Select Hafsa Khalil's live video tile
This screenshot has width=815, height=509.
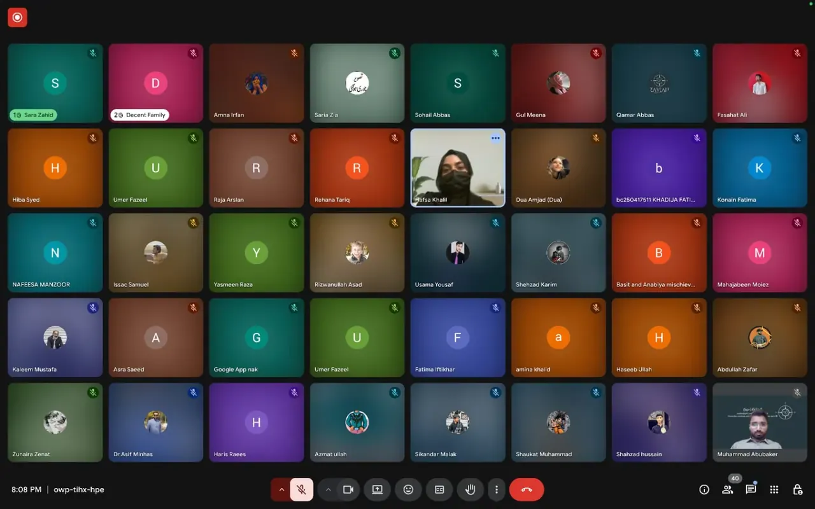click(x=458, y=168)
